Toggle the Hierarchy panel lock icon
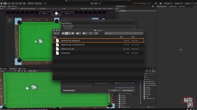The width and height of the screenshot is (197, 110). (x=153, y=6)
